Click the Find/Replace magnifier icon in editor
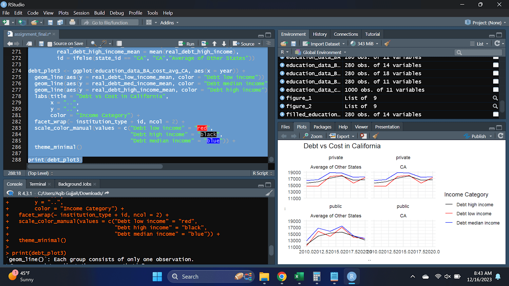 [93, 43]
